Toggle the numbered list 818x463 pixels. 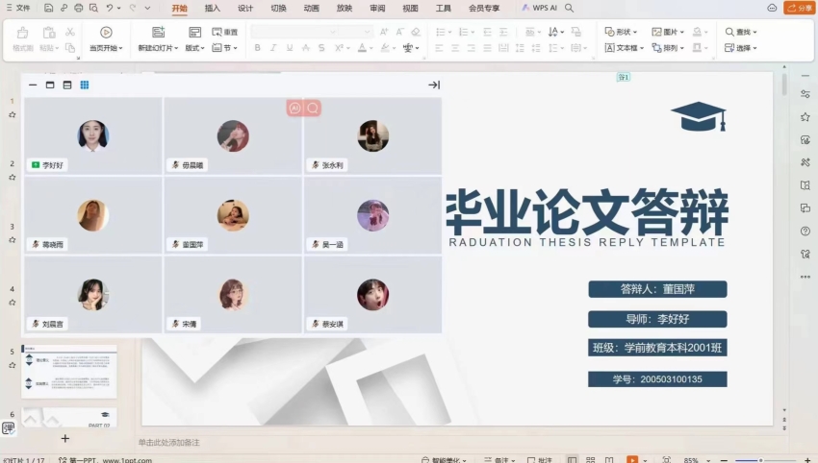click(463, 32)
